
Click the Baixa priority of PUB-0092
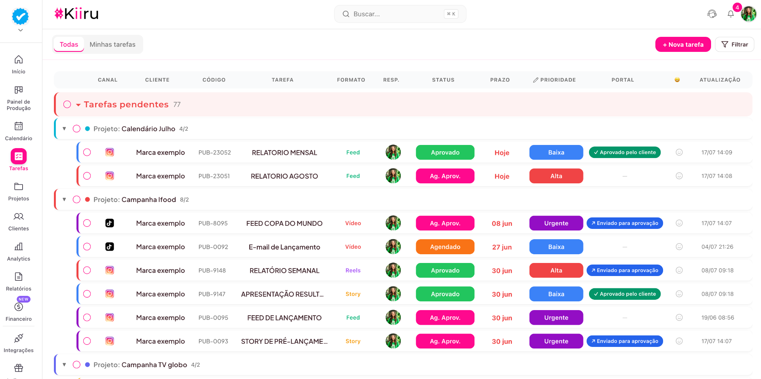[556, 247]
